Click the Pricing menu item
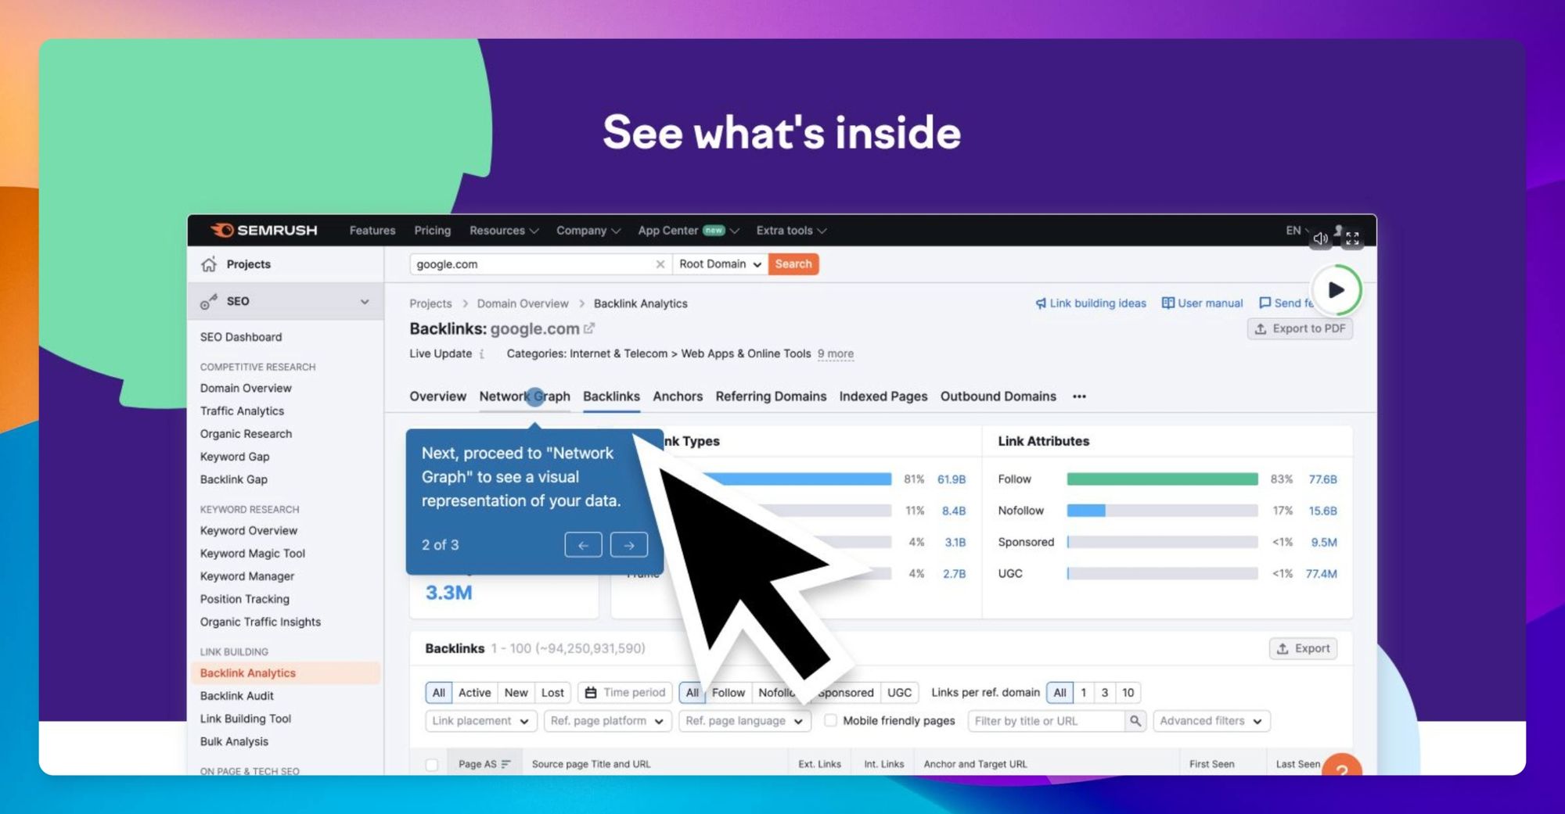 click(432, 231)
